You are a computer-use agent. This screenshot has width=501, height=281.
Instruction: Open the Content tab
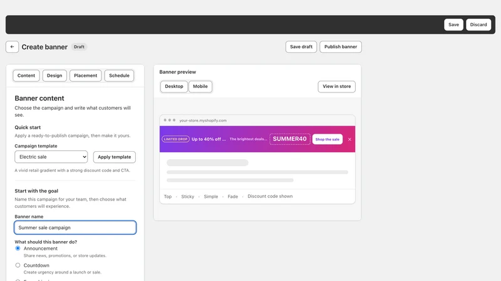click(26, 76)
